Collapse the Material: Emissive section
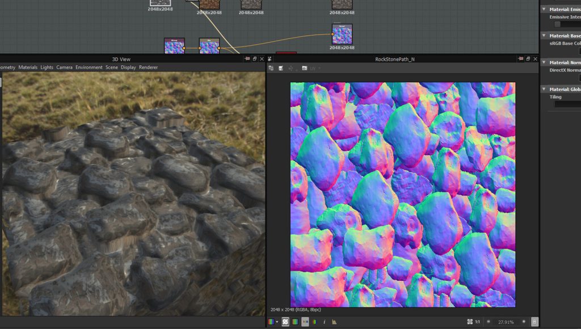581x329 pixels. pos(544,9)
